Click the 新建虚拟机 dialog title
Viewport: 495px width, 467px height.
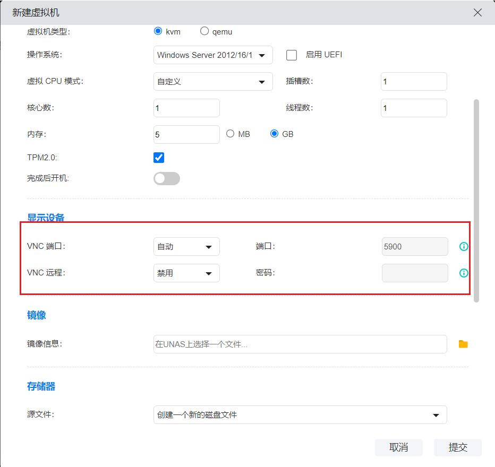click(36, 13)
